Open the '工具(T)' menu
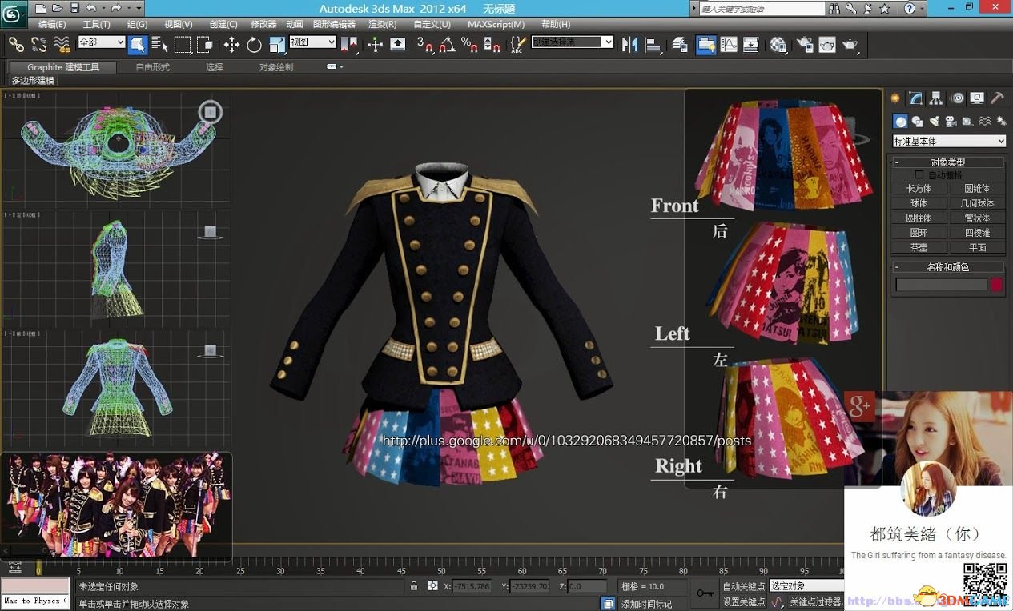This screenshot has width=1013, height=611. 97,25
